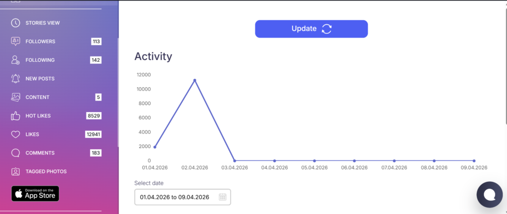Click the Tagged Photos icon
Image resolution: width=507 pixels, height=214 pixels.
pos(16,171)
